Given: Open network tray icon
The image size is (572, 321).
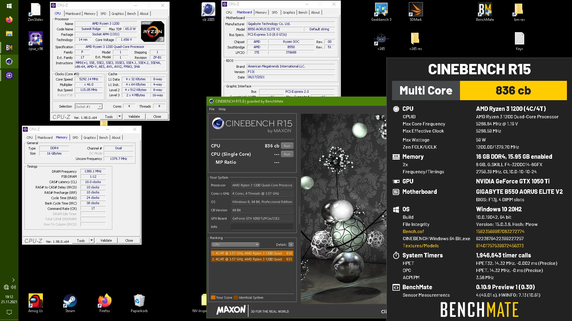Looking at the screenshot, I should pyautogui.click(x=6, y=287).
